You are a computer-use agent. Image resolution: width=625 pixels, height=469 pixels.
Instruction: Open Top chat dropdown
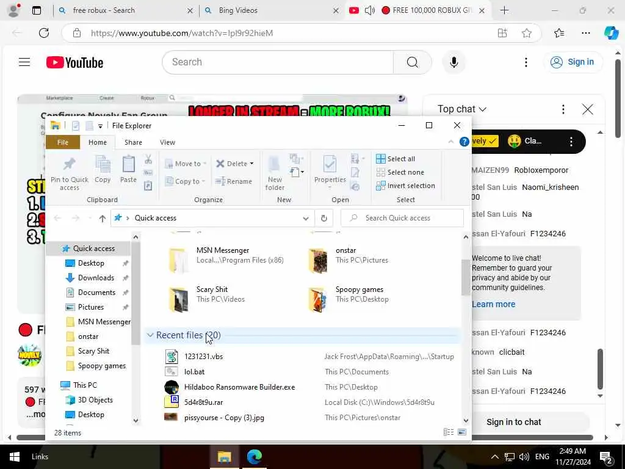(x=461, y=109)
